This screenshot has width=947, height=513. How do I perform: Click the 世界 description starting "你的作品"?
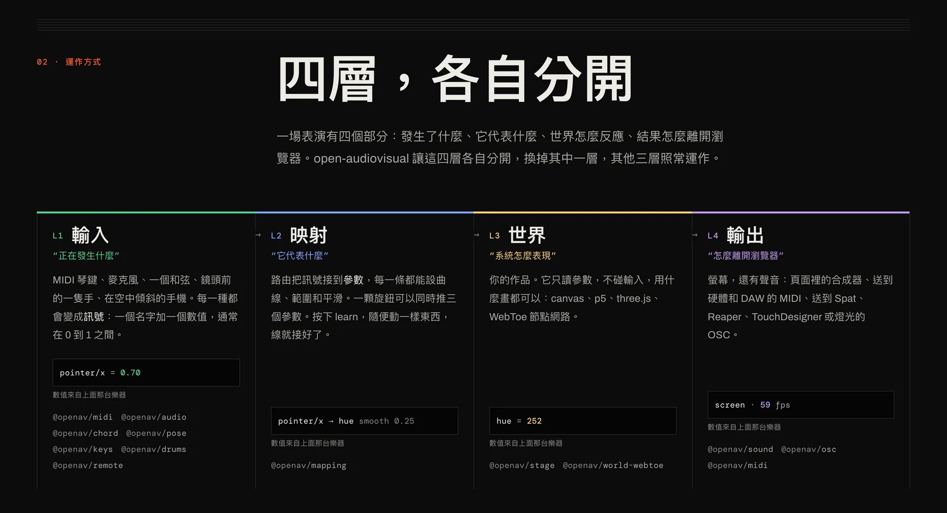[582, 299]
